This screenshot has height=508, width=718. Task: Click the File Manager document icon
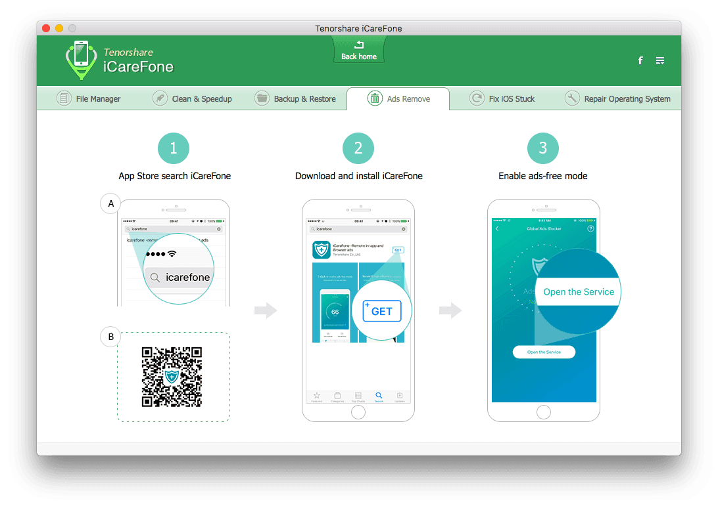(x=64, y=98)
